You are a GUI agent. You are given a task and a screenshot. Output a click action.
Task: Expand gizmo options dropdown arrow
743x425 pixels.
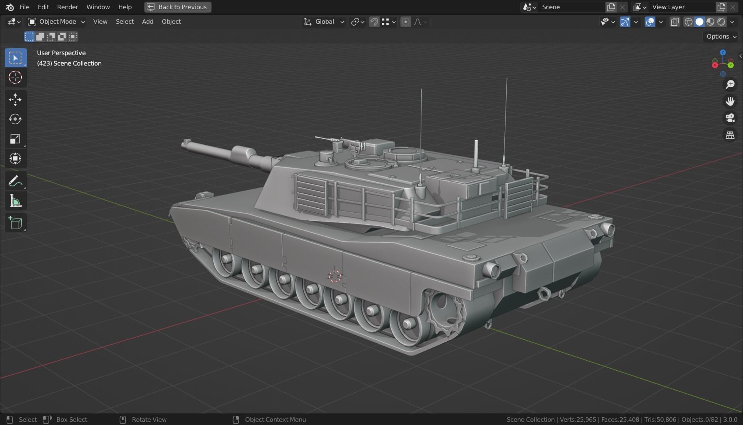(x=636, y=22)
